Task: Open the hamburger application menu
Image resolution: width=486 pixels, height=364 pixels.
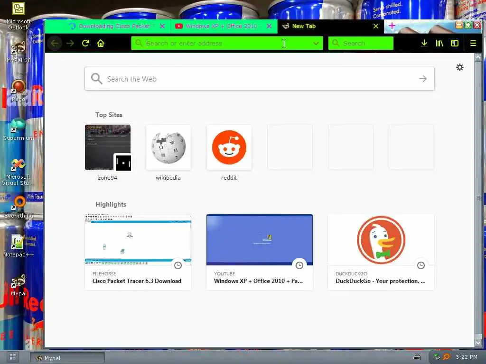Action: [x=473, y=43]
